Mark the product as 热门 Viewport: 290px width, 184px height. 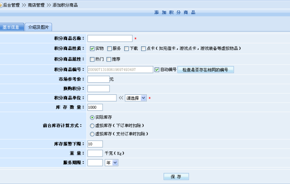(x=92, y=59)
